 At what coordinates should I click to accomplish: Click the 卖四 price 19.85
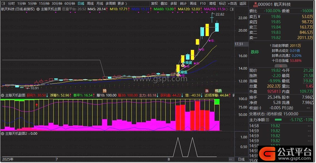point(276,22)
